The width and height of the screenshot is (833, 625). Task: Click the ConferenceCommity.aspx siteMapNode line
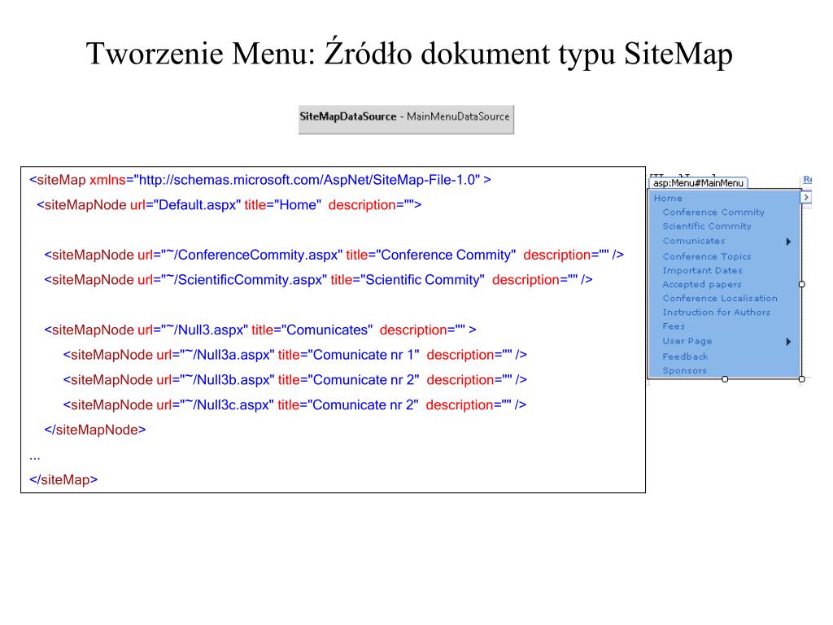[334, 255]
